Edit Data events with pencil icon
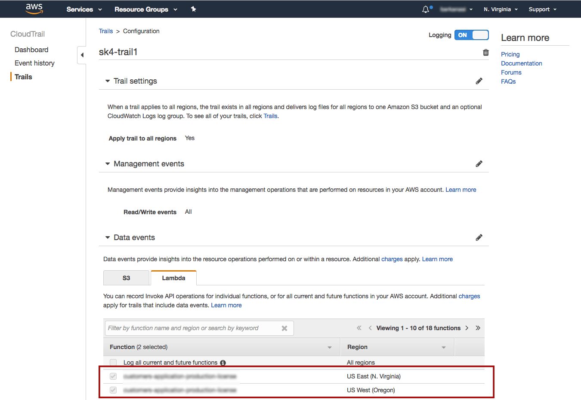The height and width of the screenshot is (400, 581). [x=479, y=237]
